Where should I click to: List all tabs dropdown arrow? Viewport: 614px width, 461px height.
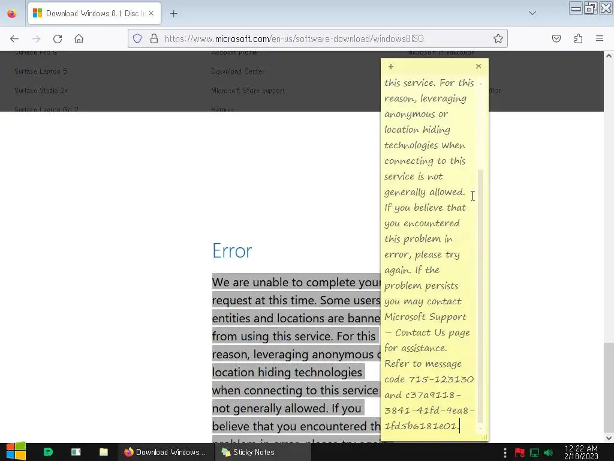tap(532, 13)
